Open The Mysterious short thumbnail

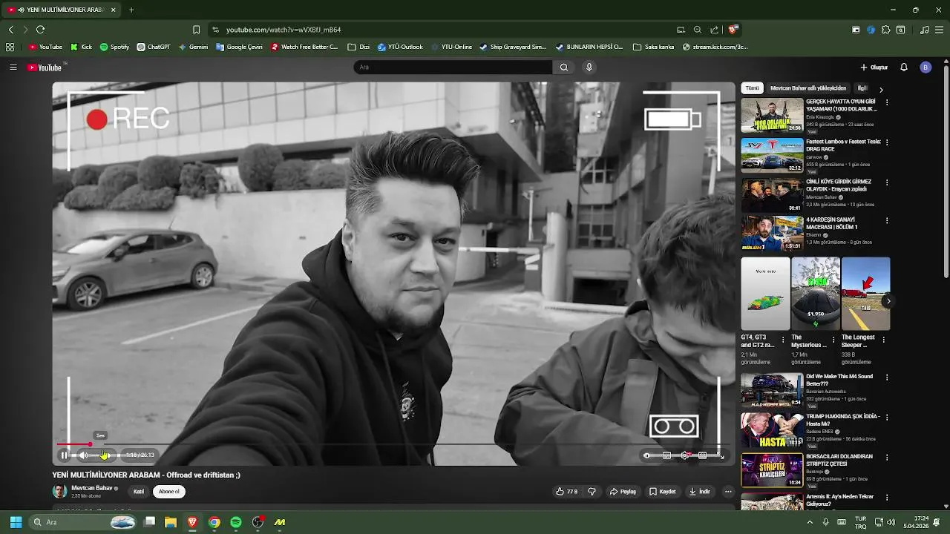pyautogui.click(x=816, y=294)
